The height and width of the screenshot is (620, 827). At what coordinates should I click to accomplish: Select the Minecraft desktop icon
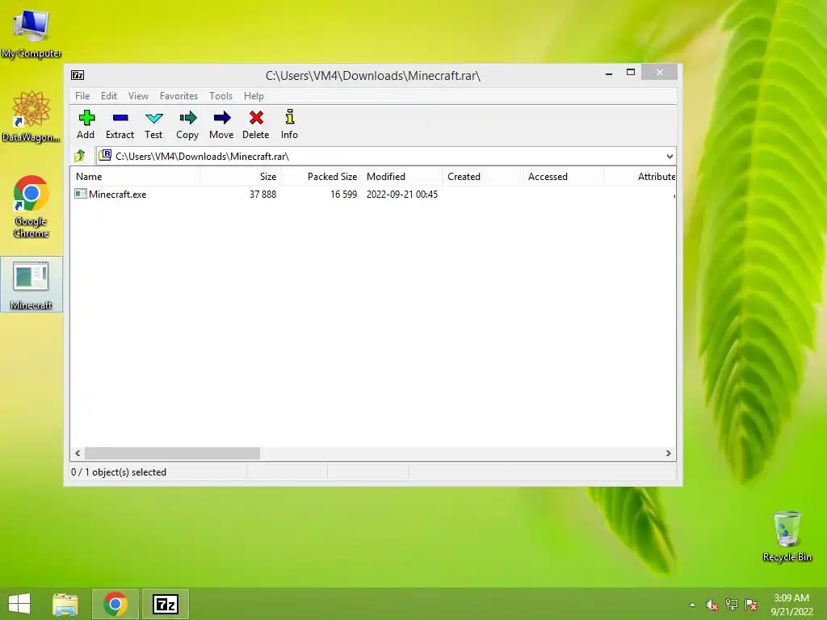31,285
